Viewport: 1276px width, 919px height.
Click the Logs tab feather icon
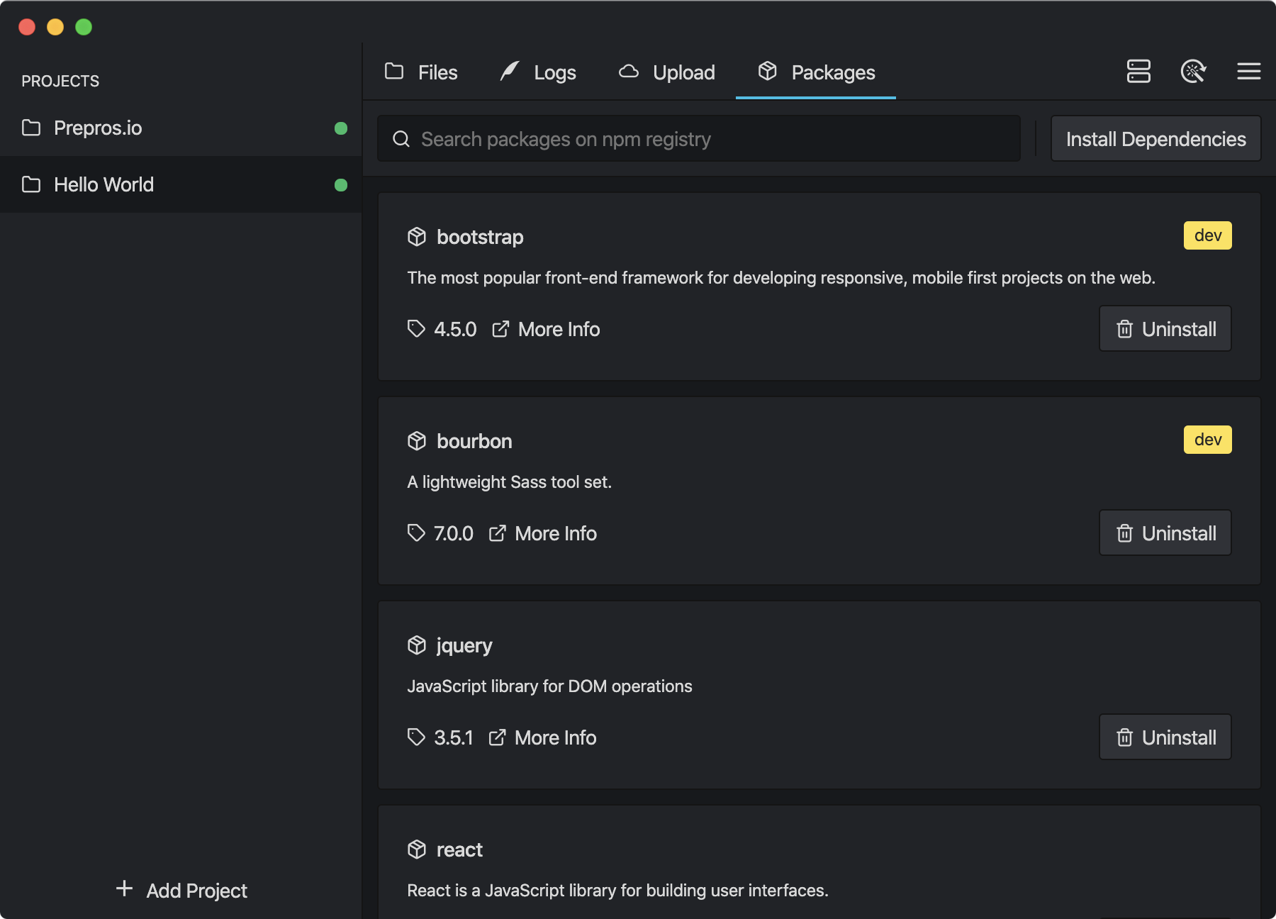(x=510, y=71)
